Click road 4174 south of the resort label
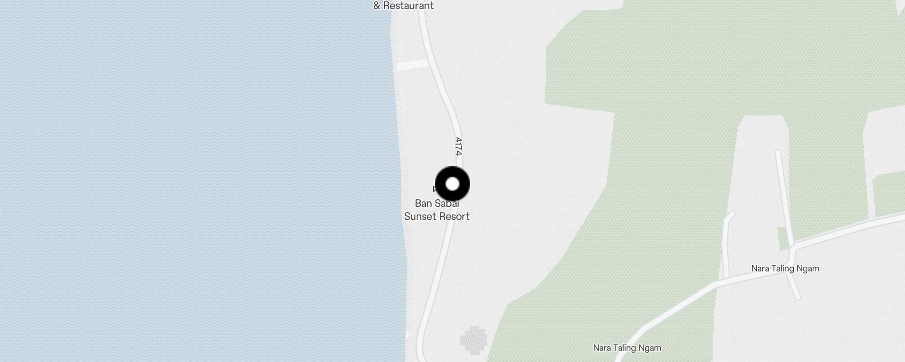Screen dimensions: 905x362 point(434,281)
